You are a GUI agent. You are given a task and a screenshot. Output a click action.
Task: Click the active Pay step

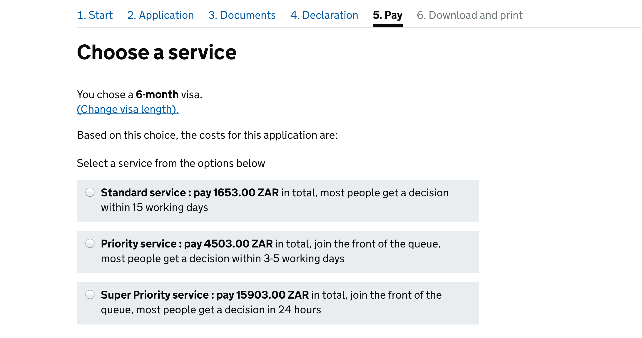point(387,15)
